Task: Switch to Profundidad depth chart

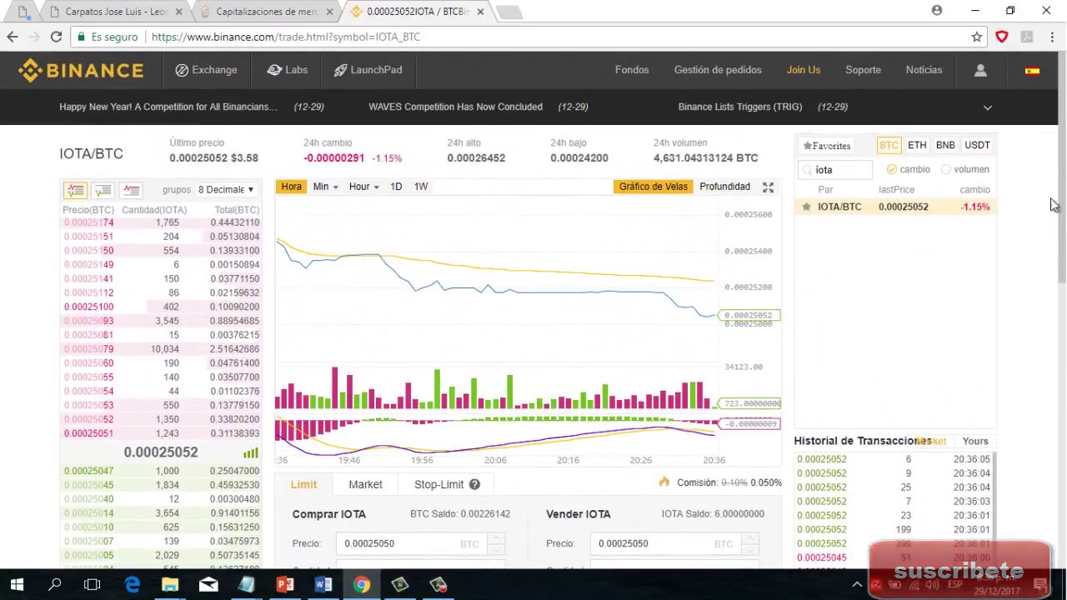Action: tap(724, 187)
